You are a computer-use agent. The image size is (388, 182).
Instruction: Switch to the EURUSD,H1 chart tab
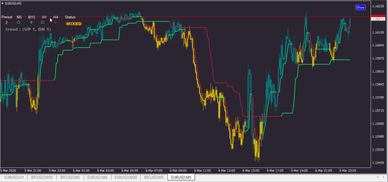coord(14,177)
